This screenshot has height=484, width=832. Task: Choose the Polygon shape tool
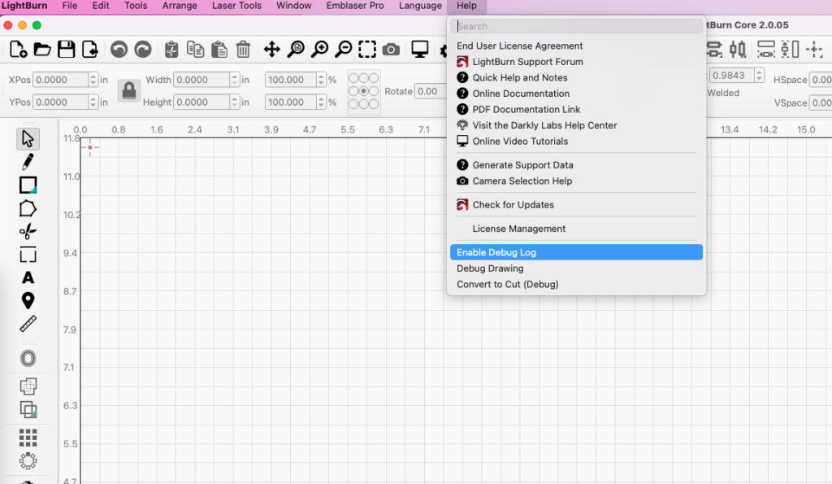(x=28, y=208)
